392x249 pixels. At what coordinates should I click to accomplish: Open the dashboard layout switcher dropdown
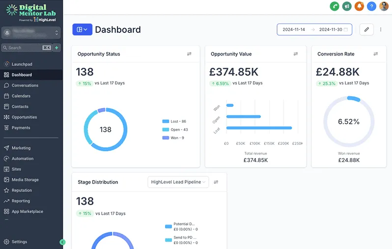coord(82,29)
